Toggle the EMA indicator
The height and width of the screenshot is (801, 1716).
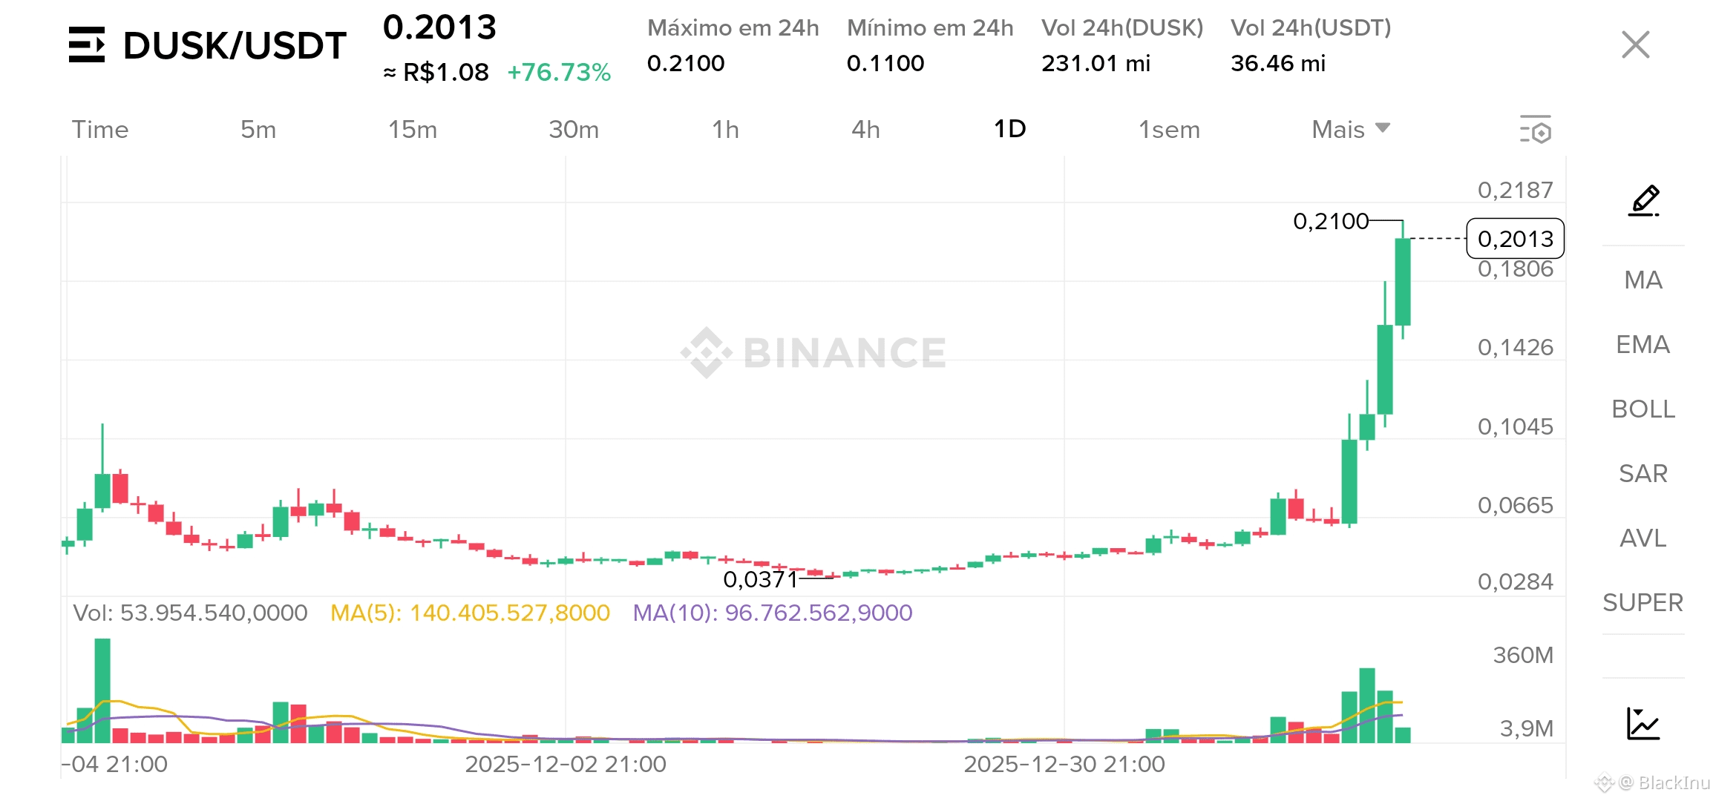[x=1643, y=344]
